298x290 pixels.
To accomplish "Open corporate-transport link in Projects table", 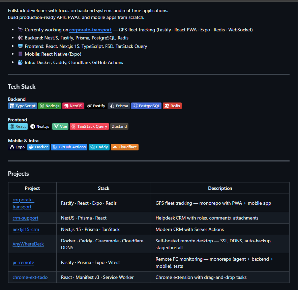I will pos(23,203).
